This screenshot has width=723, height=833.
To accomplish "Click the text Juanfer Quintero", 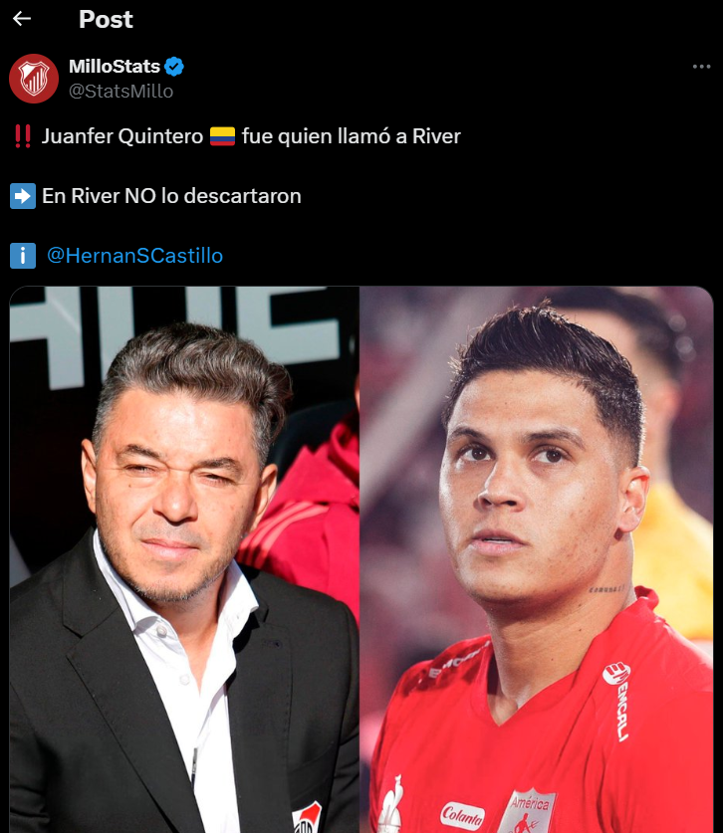I will coord(122,136).
